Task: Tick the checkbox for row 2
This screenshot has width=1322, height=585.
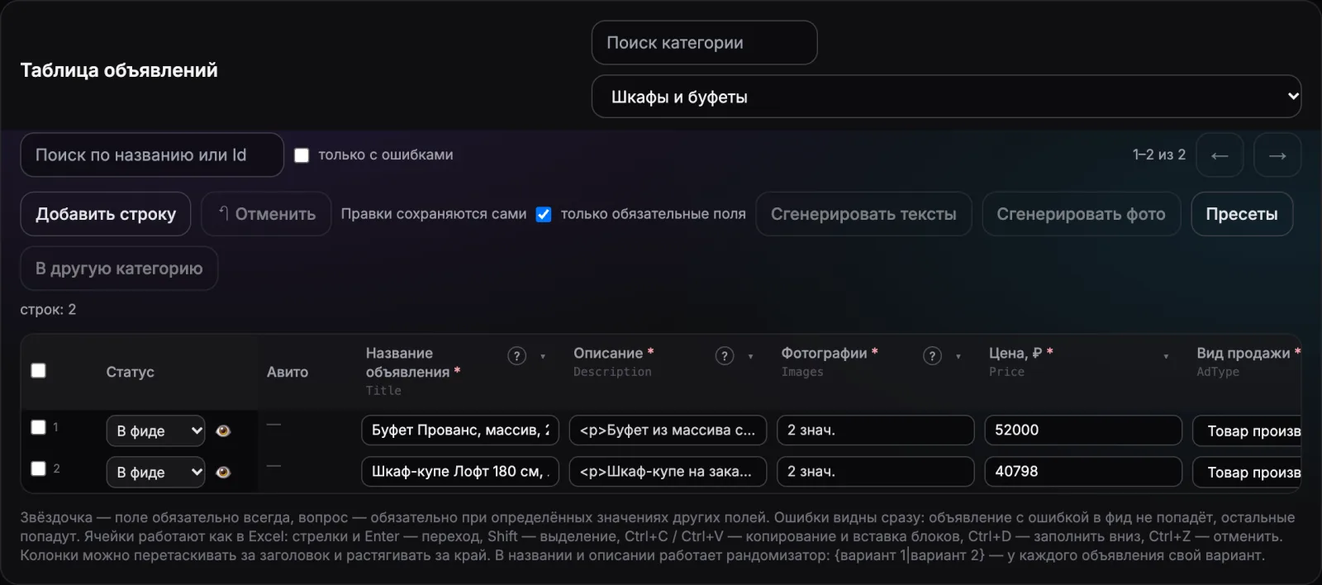Action: pyautogui.click(x=38, y=468)
